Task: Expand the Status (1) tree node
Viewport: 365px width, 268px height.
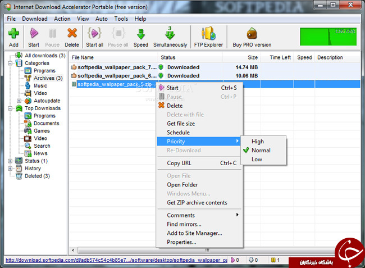Action: 10,161
